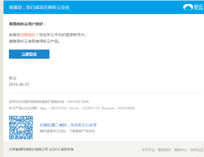Click the greeting 尊敬的听云用户您好
The height and width of the screenshot is (157, 204).
click(x=27, y=24)
